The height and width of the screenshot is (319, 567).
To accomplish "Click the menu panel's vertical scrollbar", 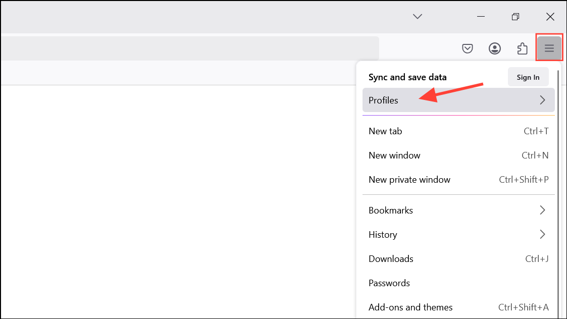I will point(558,192).
